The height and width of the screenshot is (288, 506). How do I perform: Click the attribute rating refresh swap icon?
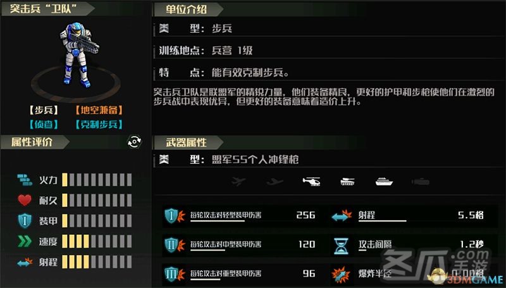click(134, 142)
